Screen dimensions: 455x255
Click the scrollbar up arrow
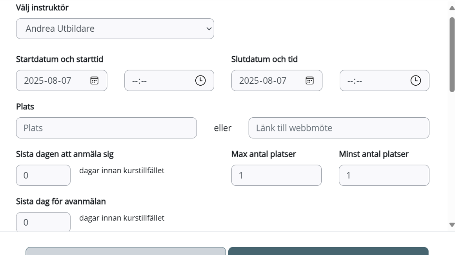point(451,7)
